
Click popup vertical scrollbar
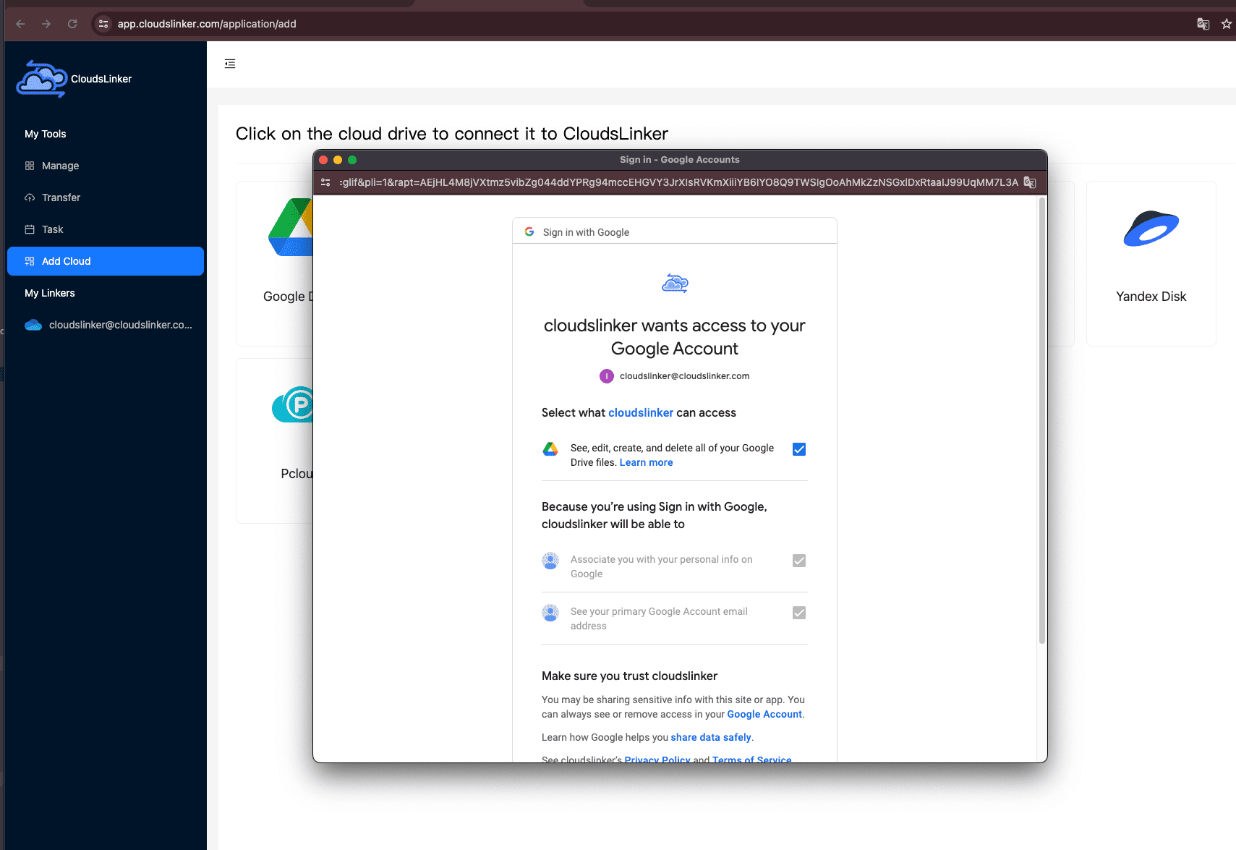(1042, 420)
